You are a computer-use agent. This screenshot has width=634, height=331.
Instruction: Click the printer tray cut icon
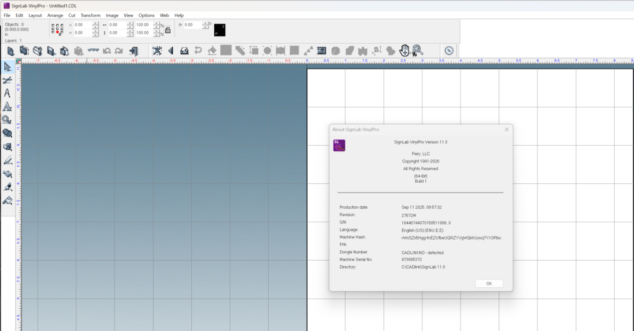coord(185,51)
